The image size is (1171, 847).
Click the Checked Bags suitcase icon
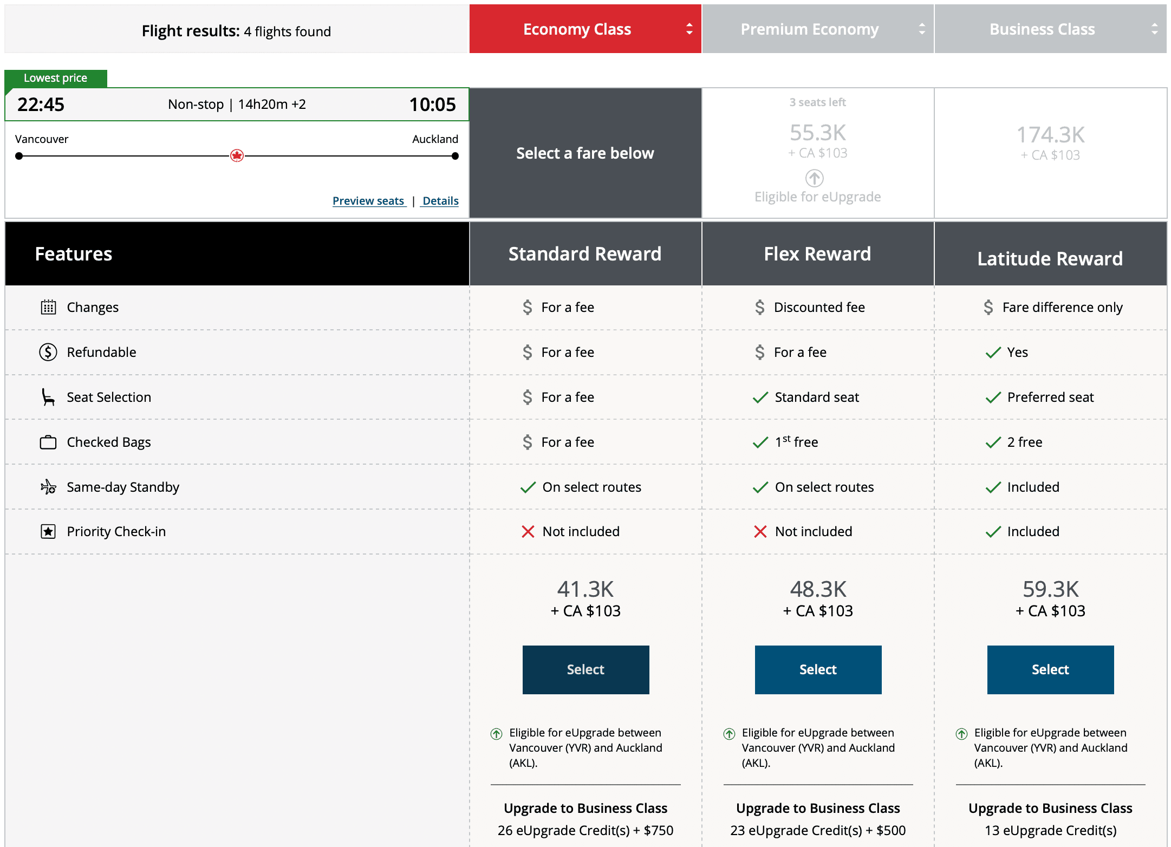click(x=48, y=442)
